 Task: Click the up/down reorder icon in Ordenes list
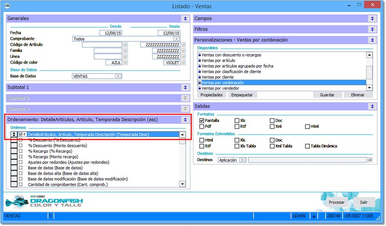14,134
